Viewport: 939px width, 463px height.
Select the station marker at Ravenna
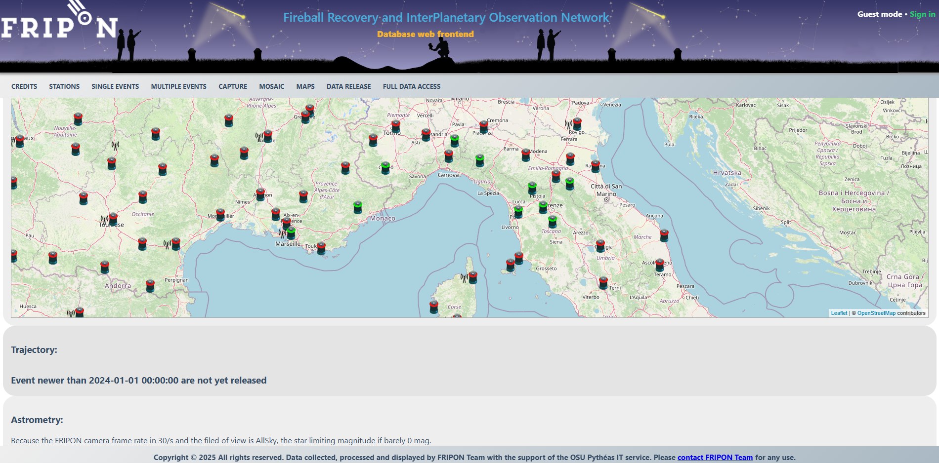[595, 166]
